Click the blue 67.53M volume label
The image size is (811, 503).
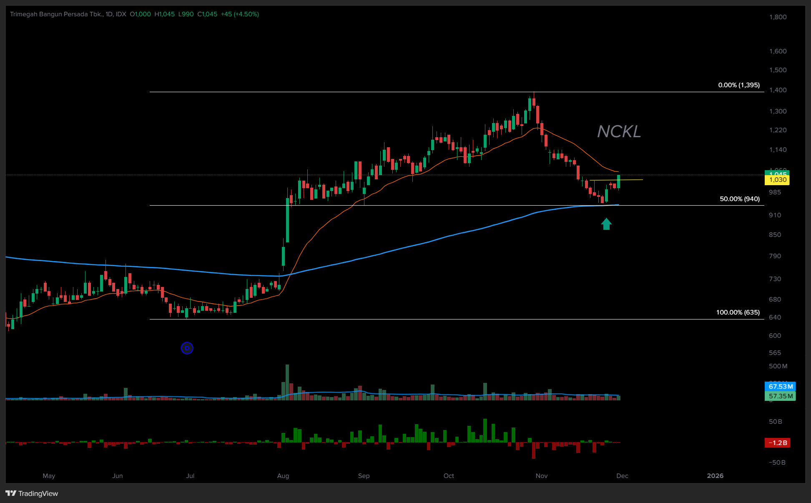pos(780,387)
